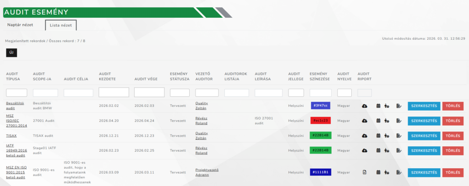Open calendar icon in 27001 Audit row
469x186 pixels.
click(x=378, y=121)
